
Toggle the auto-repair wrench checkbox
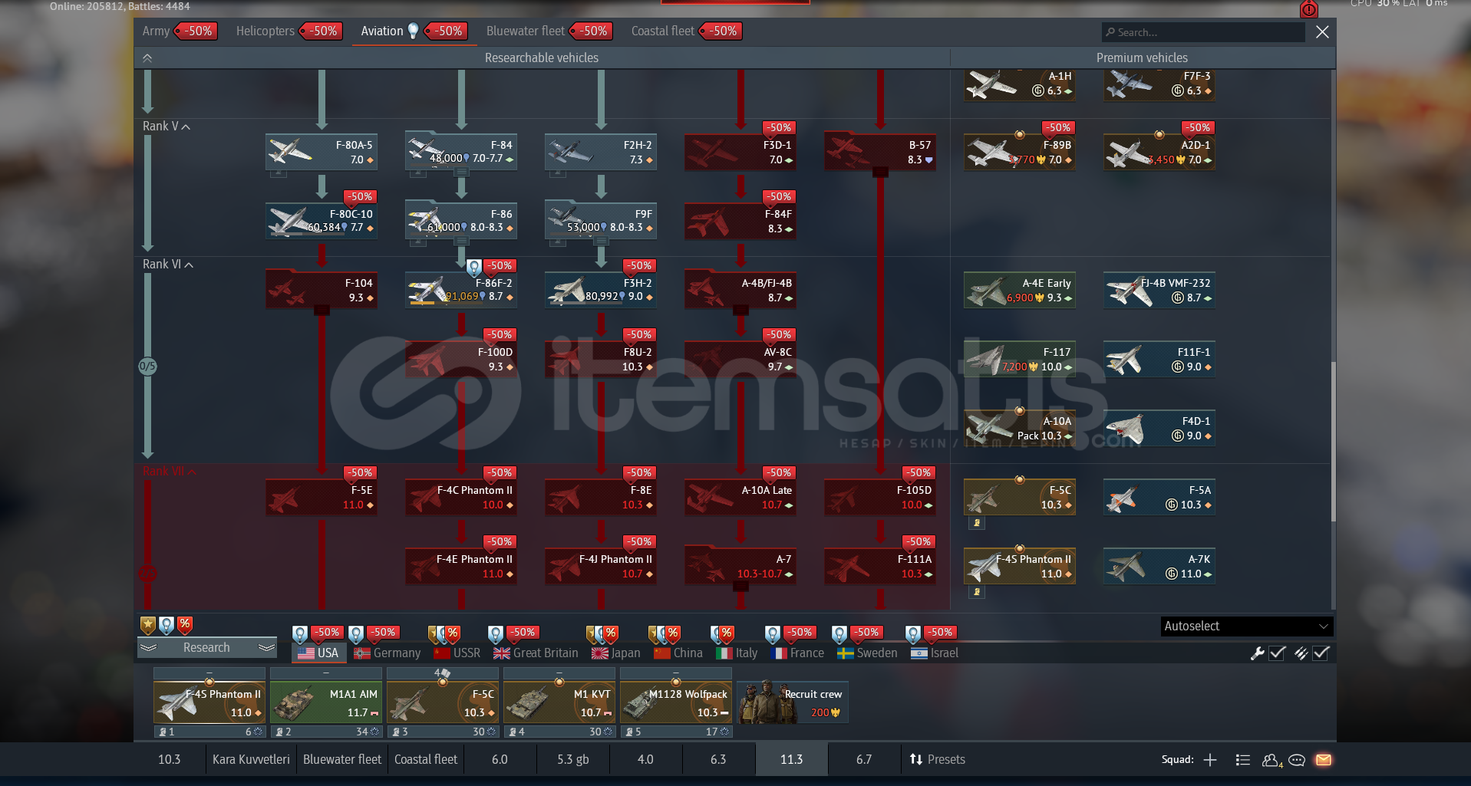click(1277, 653)
